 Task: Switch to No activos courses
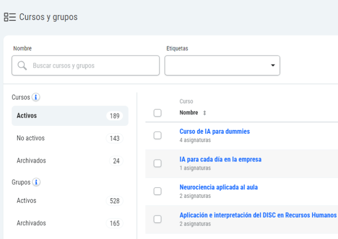[70, 138]
